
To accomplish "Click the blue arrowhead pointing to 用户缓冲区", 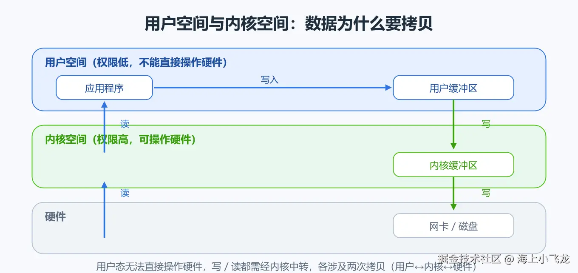I will 388,88.
